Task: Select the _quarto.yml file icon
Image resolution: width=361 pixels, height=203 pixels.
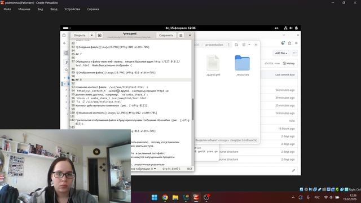Action: coord(213,63)
